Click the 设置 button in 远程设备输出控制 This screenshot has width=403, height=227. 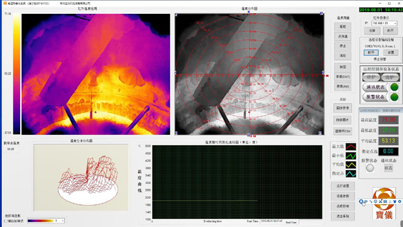pyautogui.click(x=391, y=52)
